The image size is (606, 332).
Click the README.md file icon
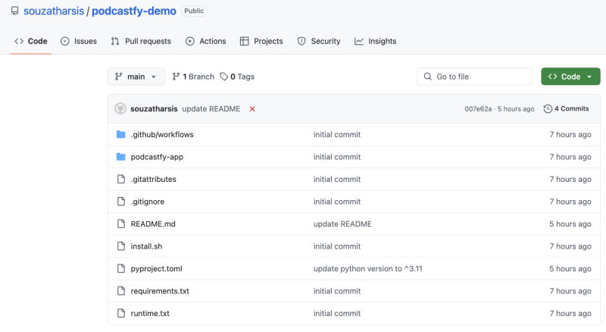(x=120, y=224)
